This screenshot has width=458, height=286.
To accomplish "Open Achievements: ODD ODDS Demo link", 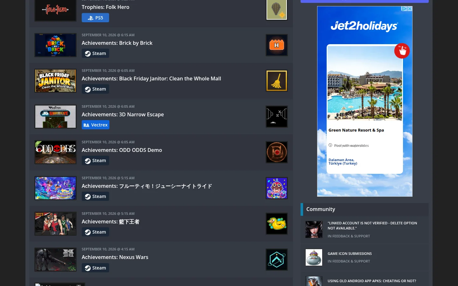I will click(x=122, y=150).
